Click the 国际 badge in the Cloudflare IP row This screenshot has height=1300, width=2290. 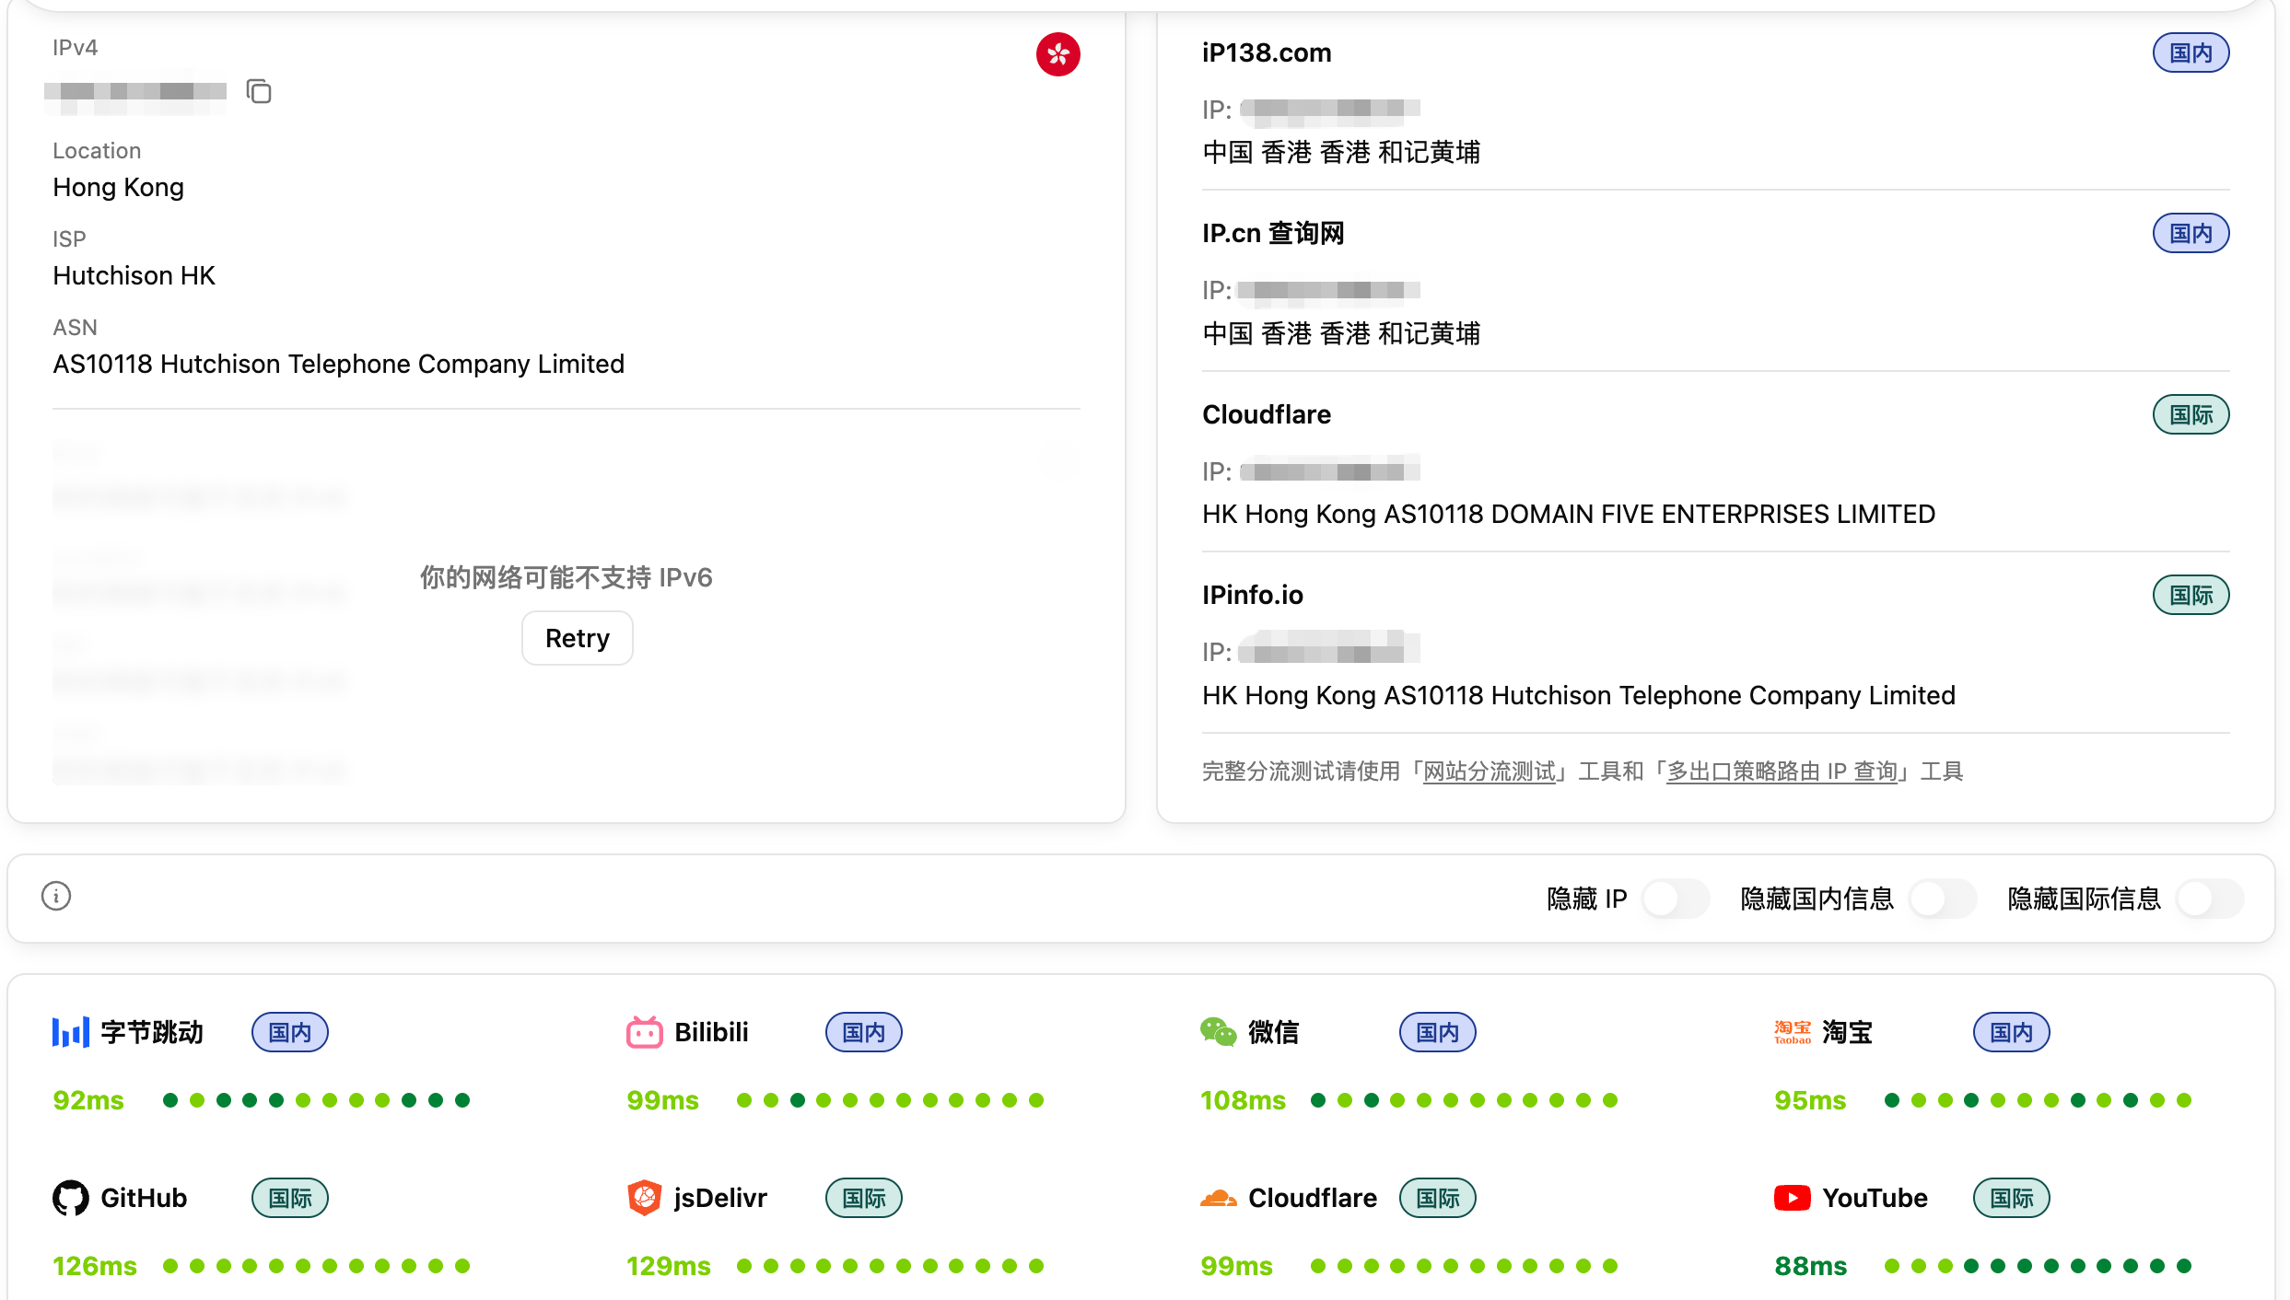pos(2191,414)
